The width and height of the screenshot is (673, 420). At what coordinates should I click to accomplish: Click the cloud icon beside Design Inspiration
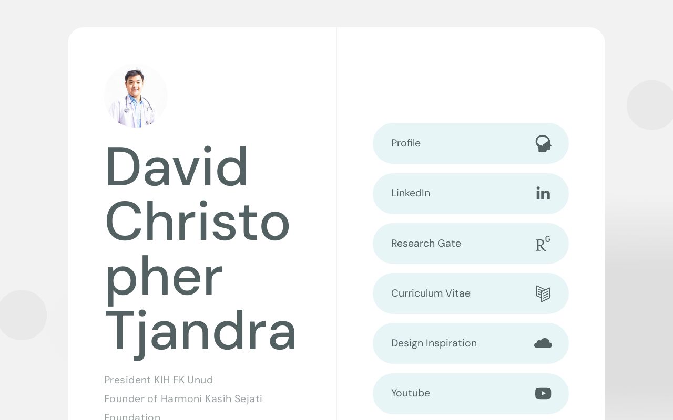coord(543,343)
